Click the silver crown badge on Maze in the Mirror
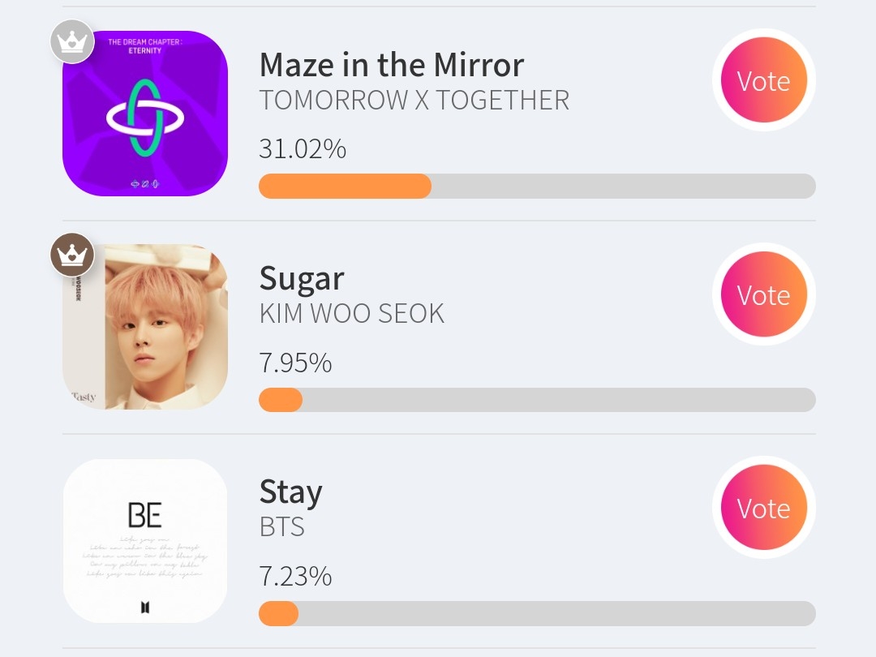Screen dimensions: 876x657 73,41
